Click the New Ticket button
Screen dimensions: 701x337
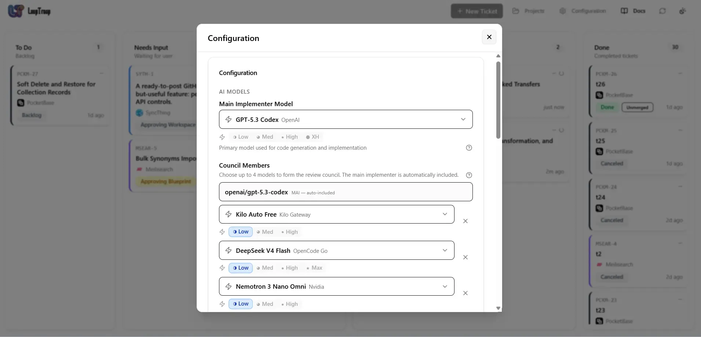tap(477, 11)
